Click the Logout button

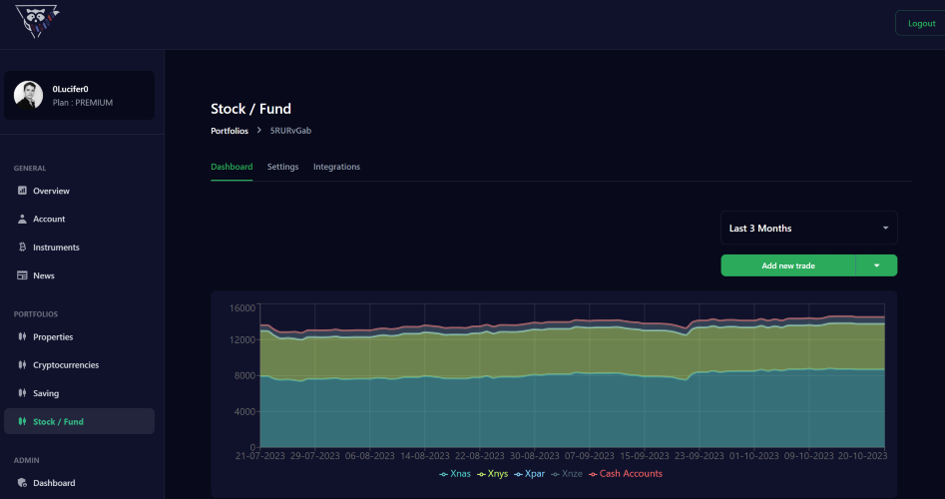(x=921, y=24)
